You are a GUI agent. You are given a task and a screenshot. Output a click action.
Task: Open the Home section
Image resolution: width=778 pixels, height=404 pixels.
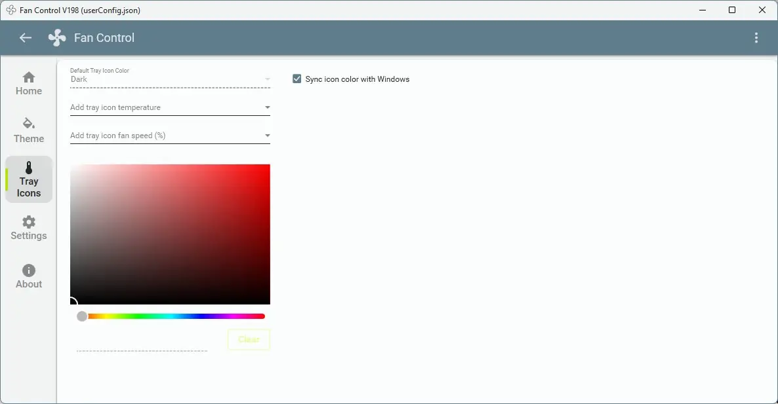click(x=29, y=84)
